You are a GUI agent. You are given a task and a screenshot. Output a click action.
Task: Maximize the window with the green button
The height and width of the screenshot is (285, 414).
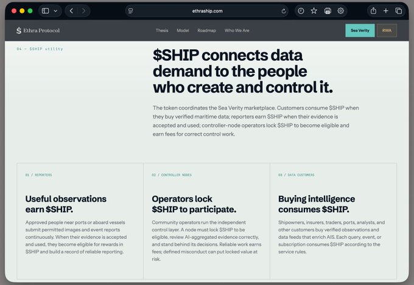(30, 11)
